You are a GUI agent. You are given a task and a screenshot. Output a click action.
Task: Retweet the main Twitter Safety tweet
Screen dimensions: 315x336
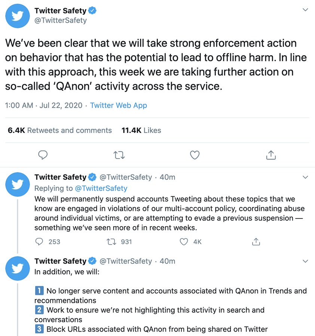point(119,155)
